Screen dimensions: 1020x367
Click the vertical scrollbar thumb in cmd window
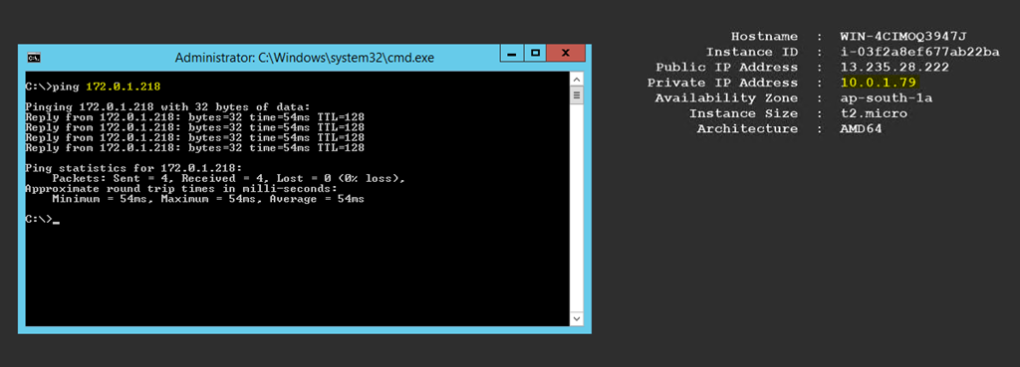[x=577, y=96]
